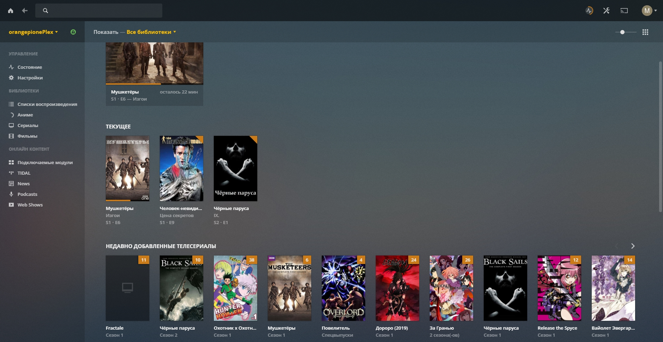Click the TIDAL logo icon
This screenshot has height=342, width=663.
pyautogui.click(x=11, y=173)
